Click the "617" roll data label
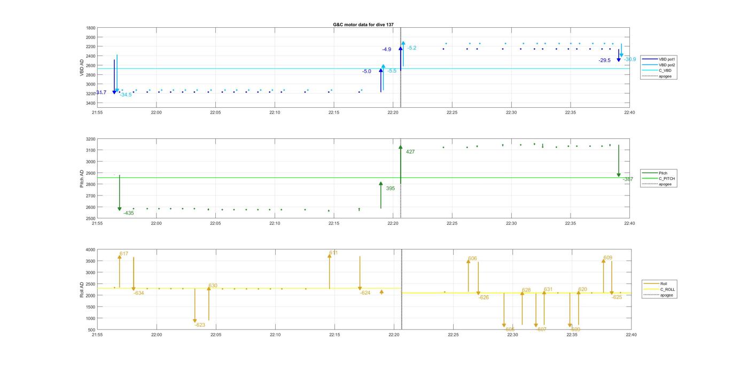The width and height of the screenshot is (748, 370). 124,254
